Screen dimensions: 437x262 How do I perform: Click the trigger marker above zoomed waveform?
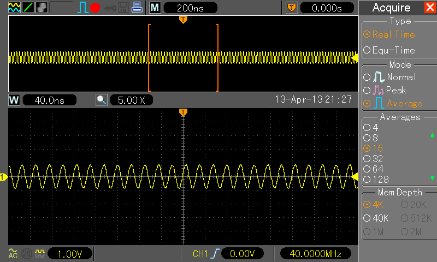183,112
